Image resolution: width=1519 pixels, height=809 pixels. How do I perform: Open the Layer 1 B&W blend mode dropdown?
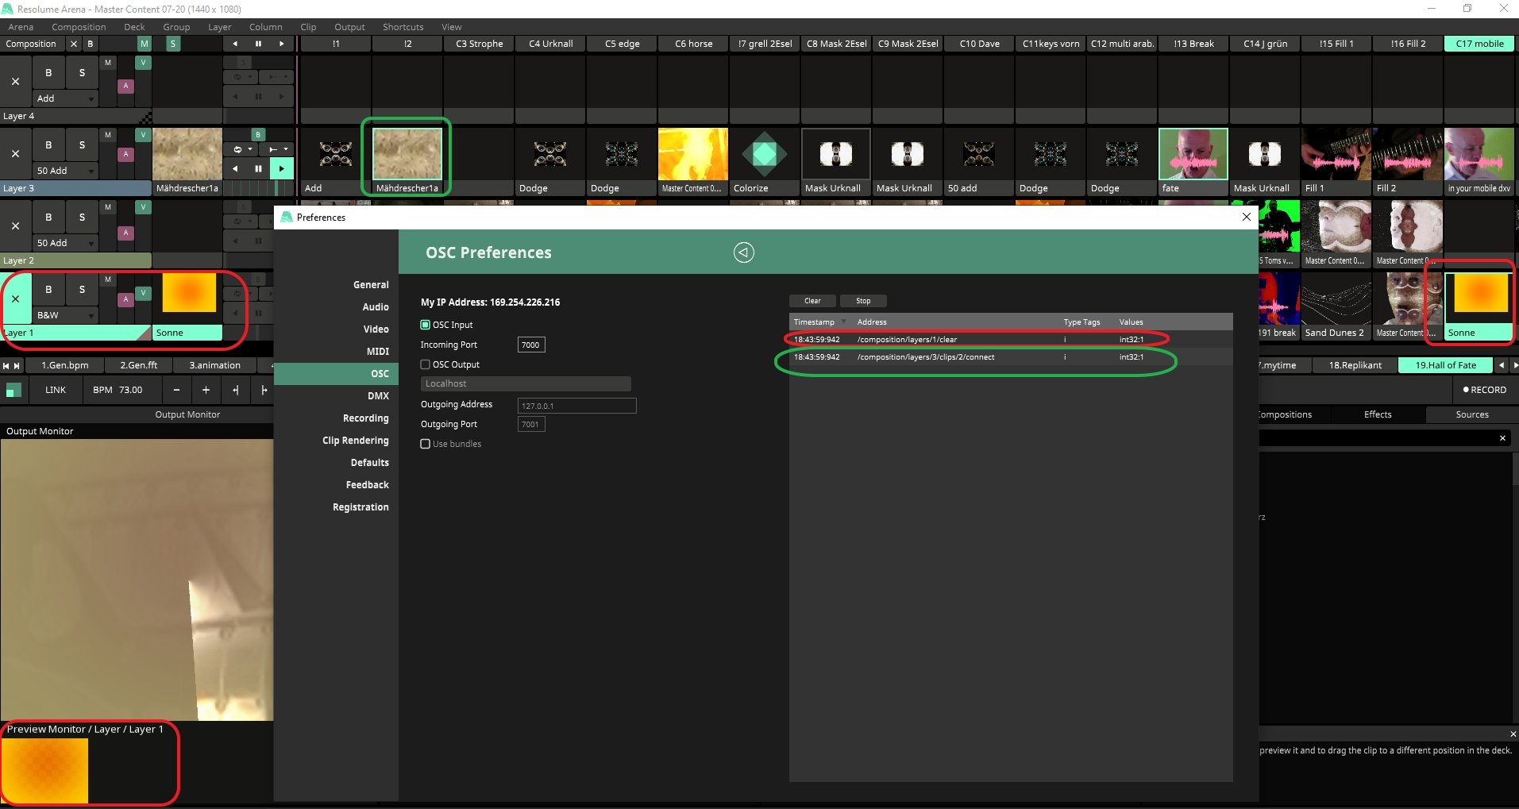click(x=66, y=315)
